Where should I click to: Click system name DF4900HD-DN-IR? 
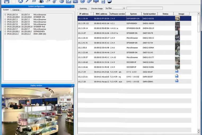(x=133, y=28)
